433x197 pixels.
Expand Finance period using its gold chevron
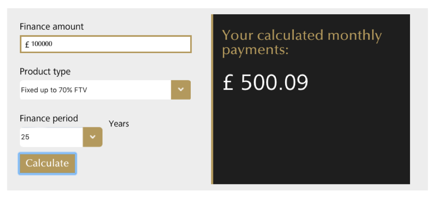(x=93, y=137)
